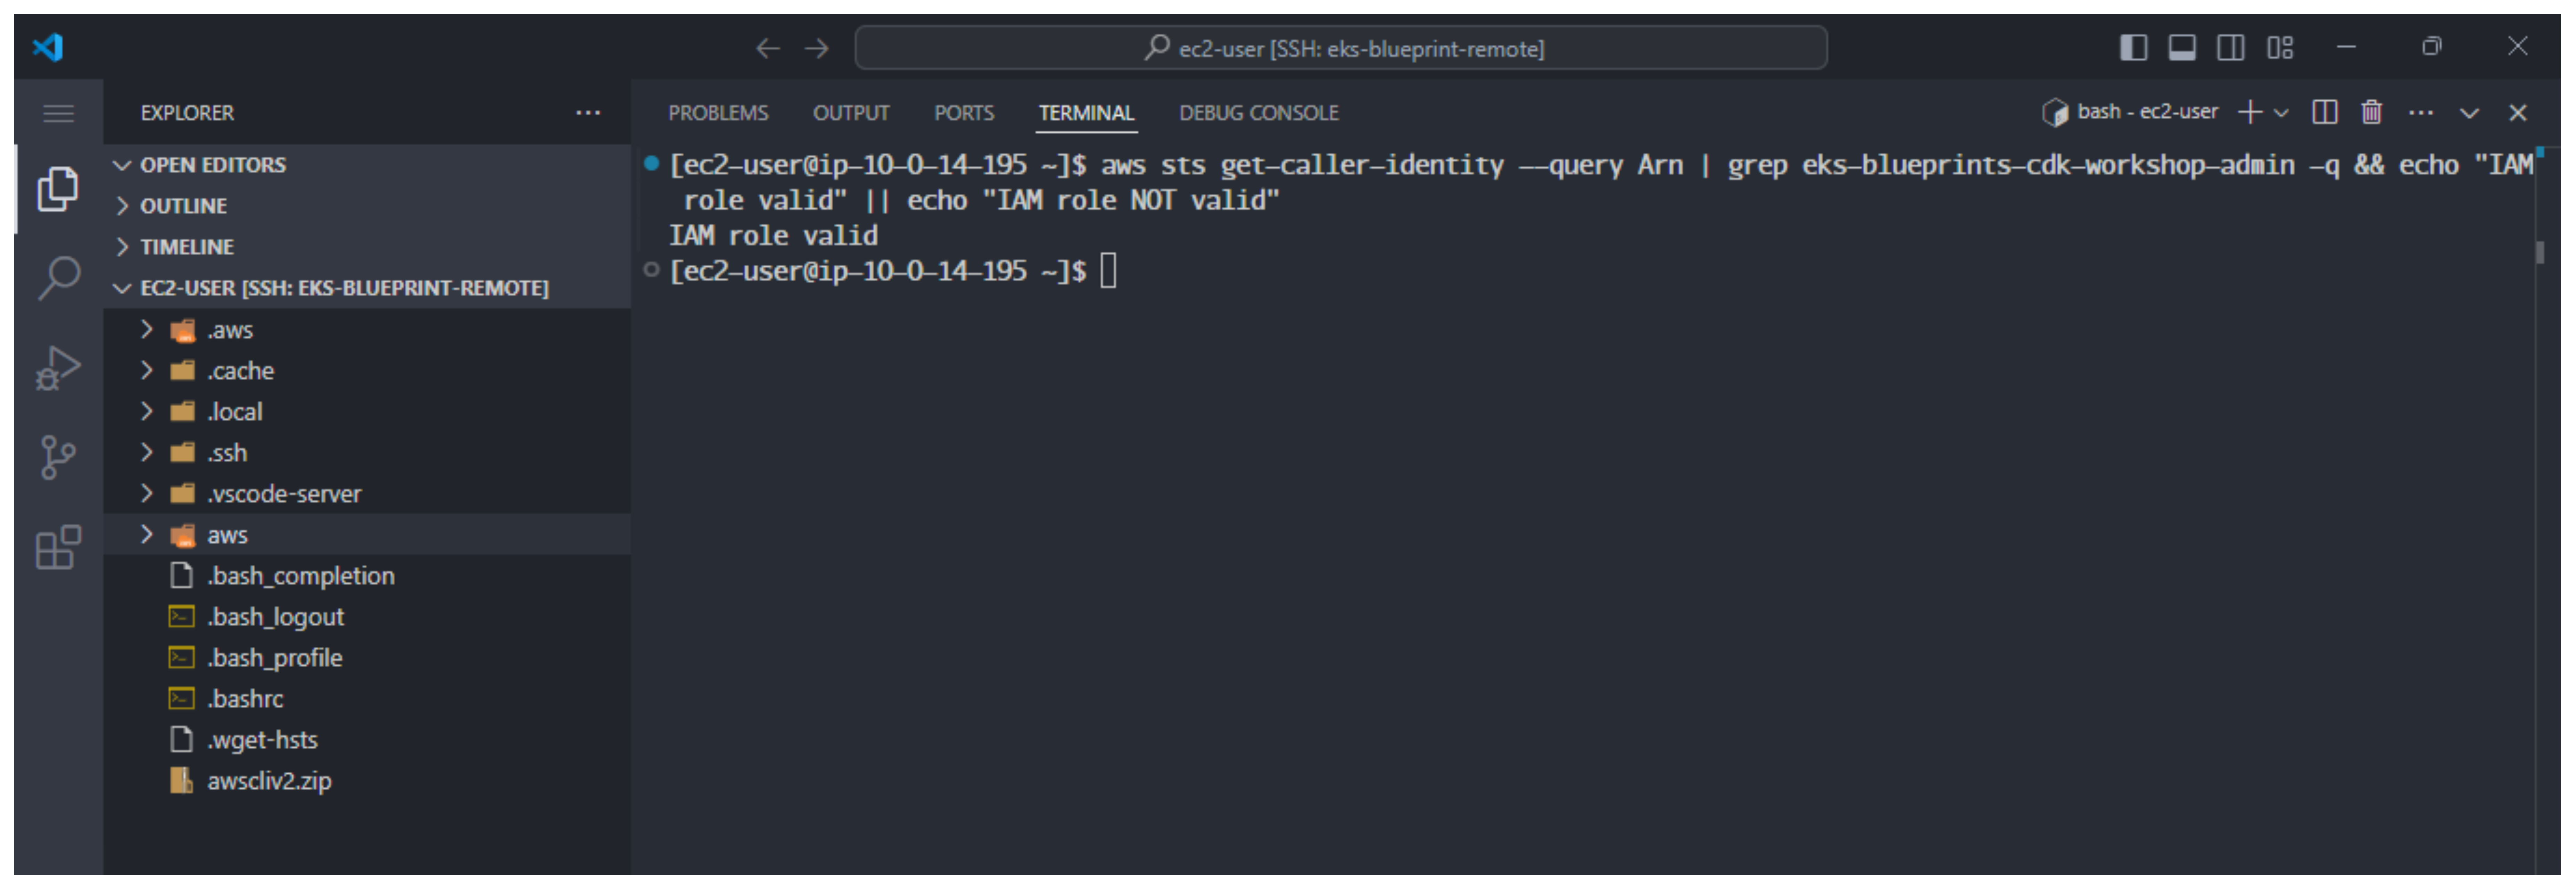This screenshot has width=2576, height=889.
Task: Open Explorer's more actions ellipsis
Action: (588, 113)
